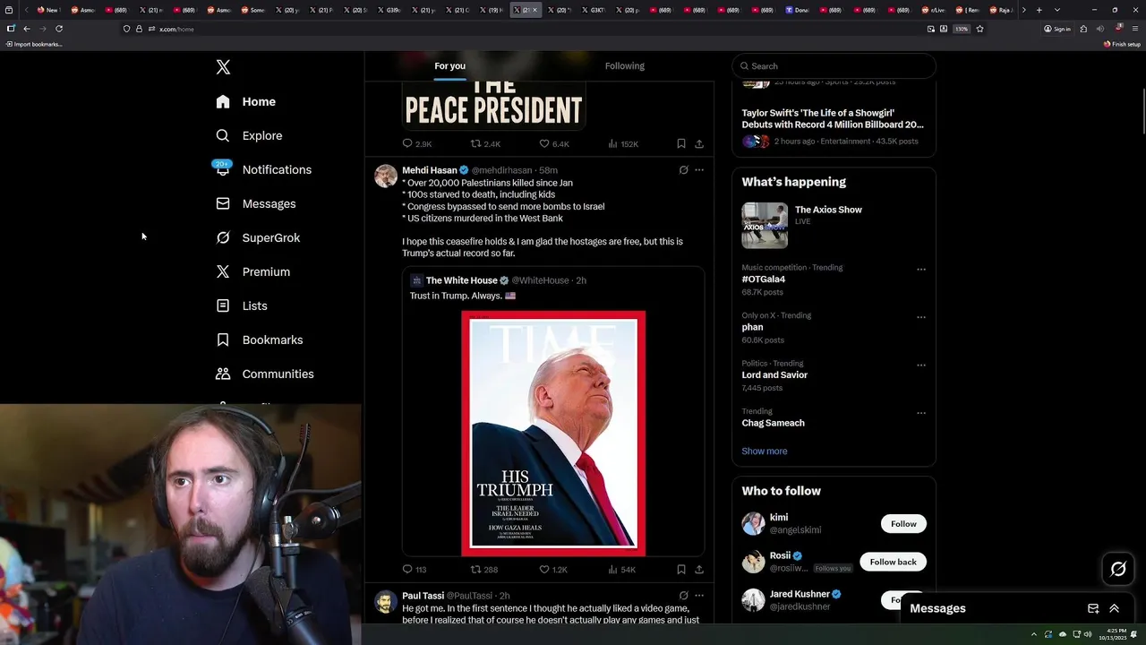Screen dimensions: 1146x645
Task: View analytics of Mehdi Hasan's post (54K)
Action: point(622,570)
